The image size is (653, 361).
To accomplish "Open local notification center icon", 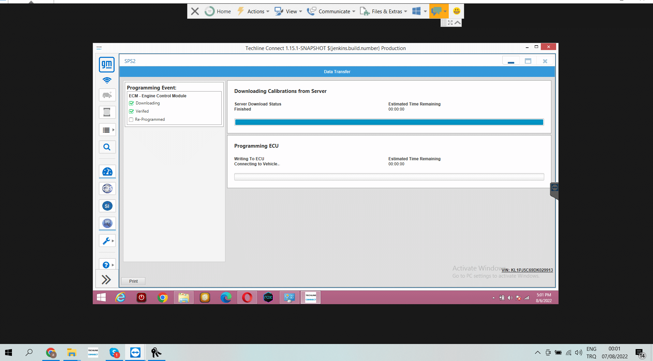I will pyautogui.click(x=640, y=353).
